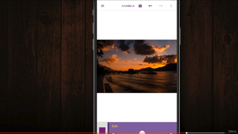Save the ILHABELA project
This screenshot has height=134, width=238.
click(140, 6)
